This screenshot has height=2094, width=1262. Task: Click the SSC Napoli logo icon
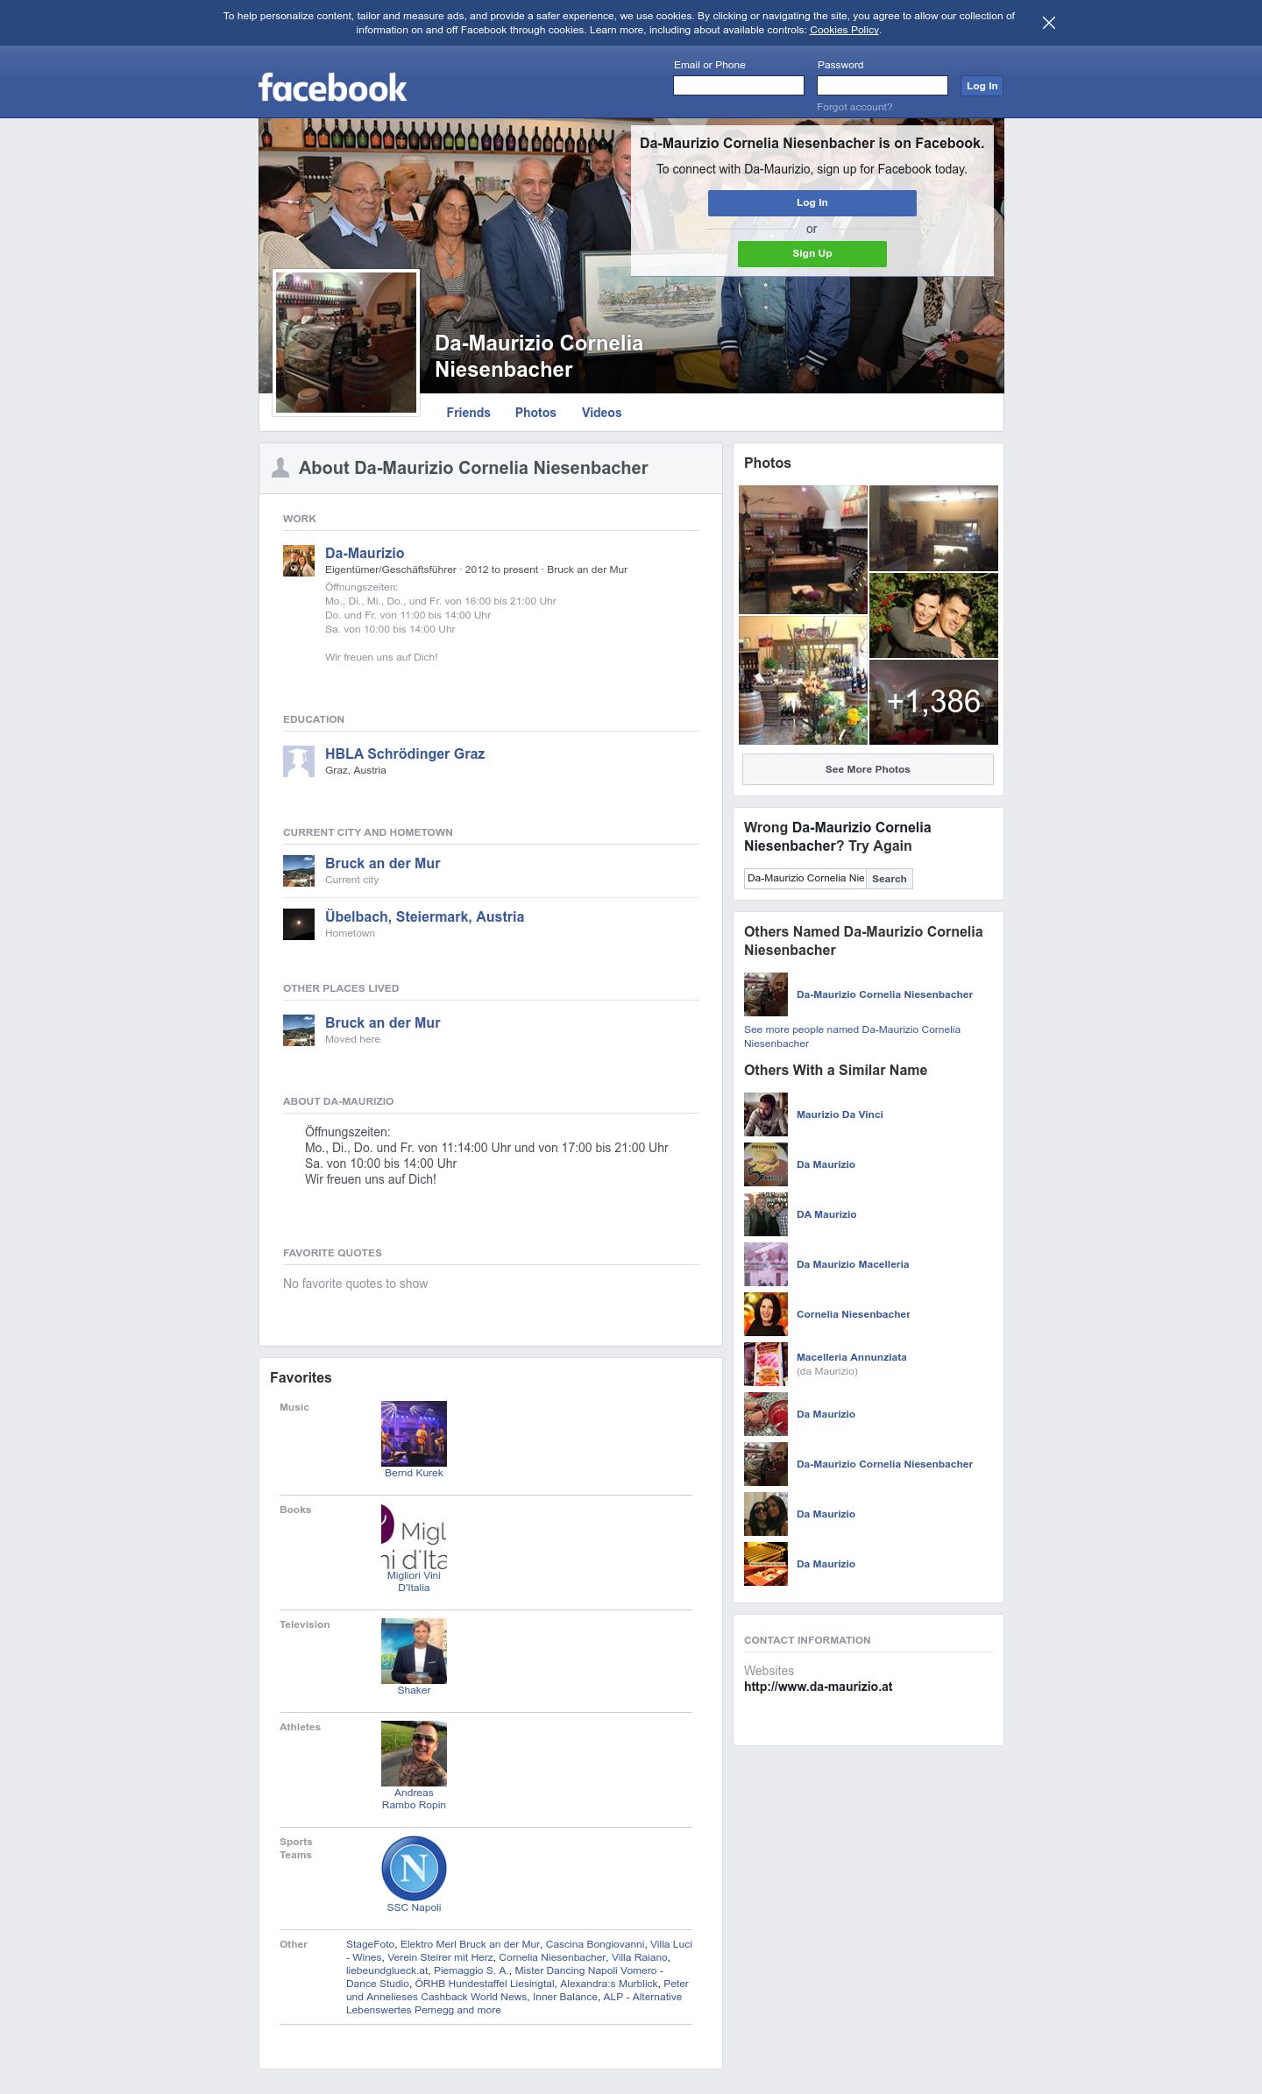[414, 1868]
